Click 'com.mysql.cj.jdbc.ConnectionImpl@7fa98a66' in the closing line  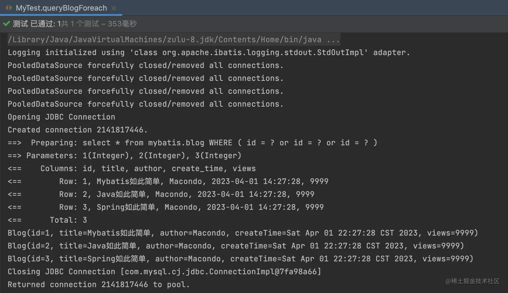point(221,271)
